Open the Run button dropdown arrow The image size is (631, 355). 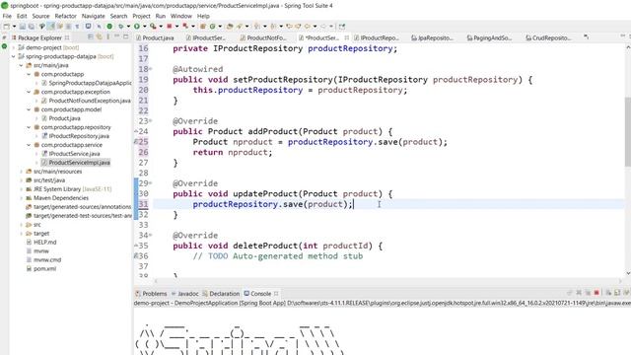point(145,27)
